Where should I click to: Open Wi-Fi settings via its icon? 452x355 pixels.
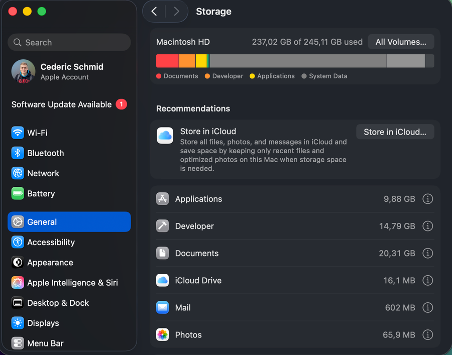18,133
